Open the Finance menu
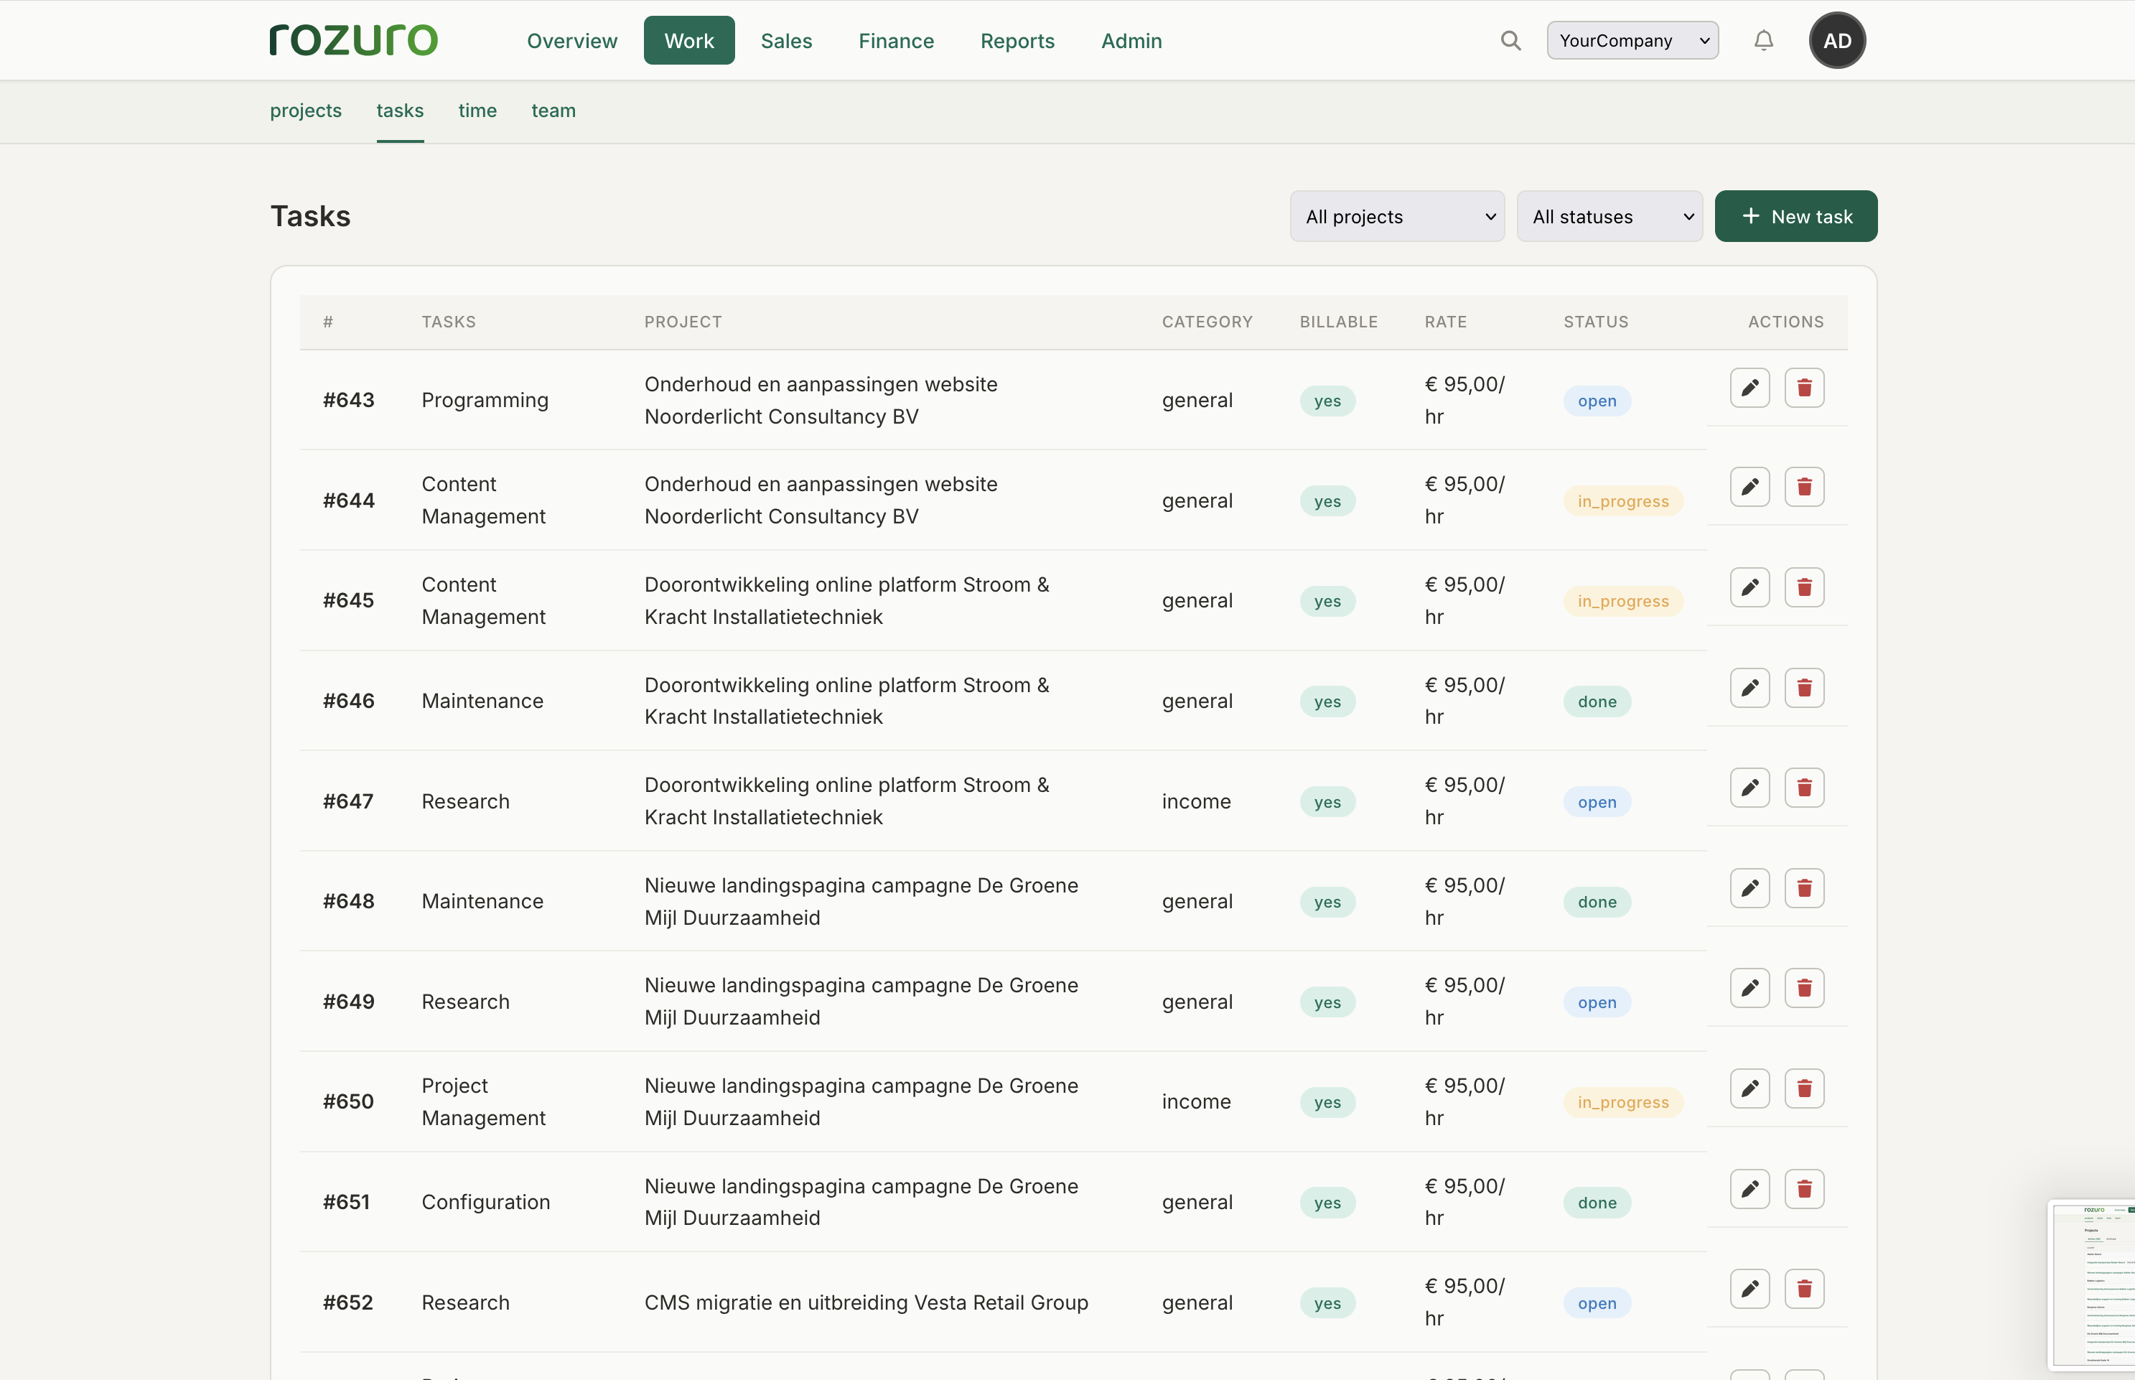 [896, 40]
